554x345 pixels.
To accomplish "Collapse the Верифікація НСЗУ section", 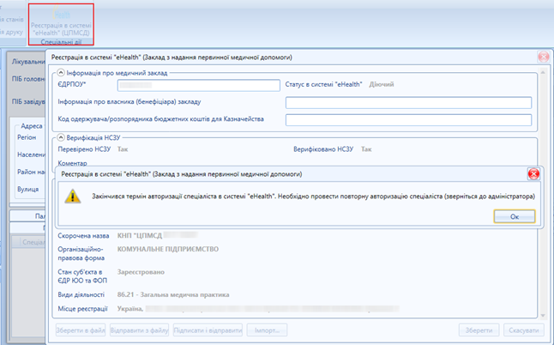I will click(61, 137).
